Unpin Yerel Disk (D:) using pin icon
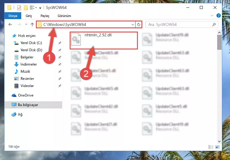Viewport: 230px width, 160px height. [60, 50]
